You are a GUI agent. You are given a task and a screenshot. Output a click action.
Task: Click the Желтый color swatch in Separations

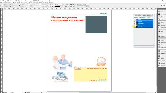(x=137, y=25)
